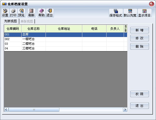The height and width of the screenshot is (120, 156).
Task: Select the 04 warehouse code cell
Action: pos(13,49)
